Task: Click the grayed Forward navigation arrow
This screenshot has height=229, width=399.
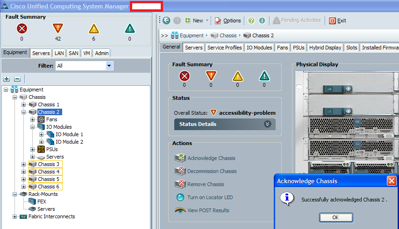Action: coord(177,21)
